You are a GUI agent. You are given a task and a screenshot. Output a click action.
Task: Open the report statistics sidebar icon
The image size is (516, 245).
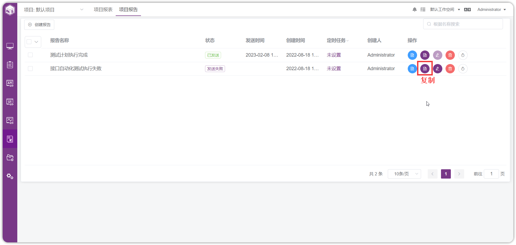10,139
